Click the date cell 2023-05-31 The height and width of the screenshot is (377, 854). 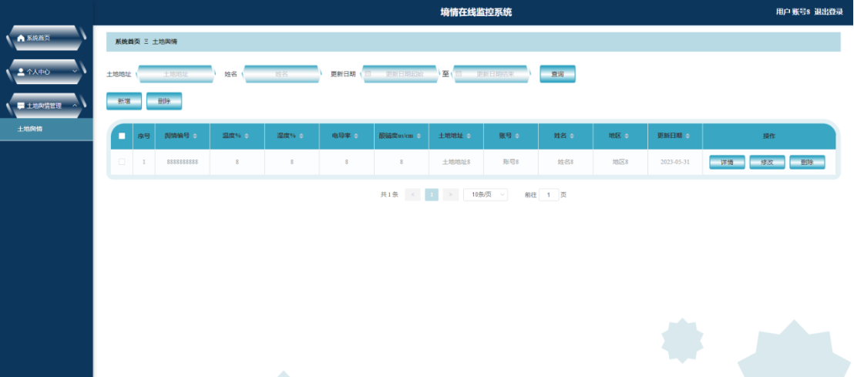(x=675, y=163)
